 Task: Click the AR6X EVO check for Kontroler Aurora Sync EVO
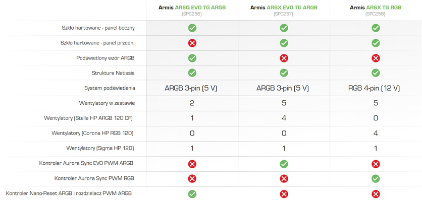(284, 164)
